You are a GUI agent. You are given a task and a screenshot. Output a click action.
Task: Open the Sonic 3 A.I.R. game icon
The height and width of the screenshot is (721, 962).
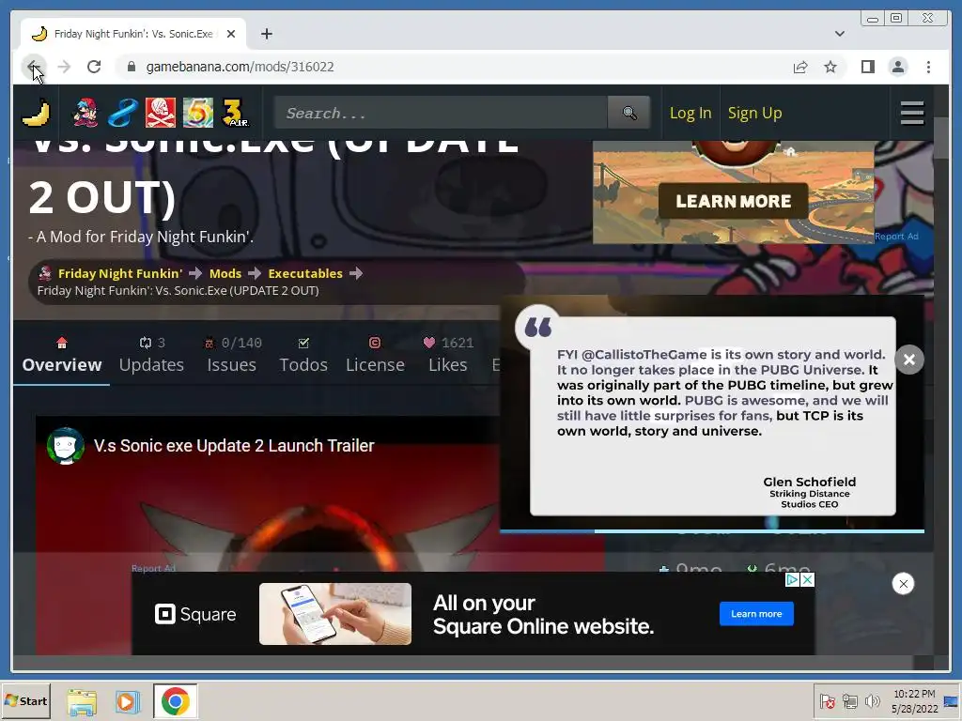pyautogui.click(x=235, y=113)
